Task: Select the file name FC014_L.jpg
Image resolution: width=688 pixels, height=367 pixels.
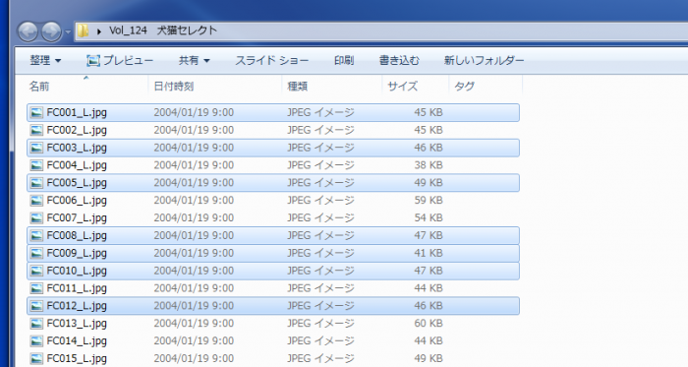Action: coord(77,341)
